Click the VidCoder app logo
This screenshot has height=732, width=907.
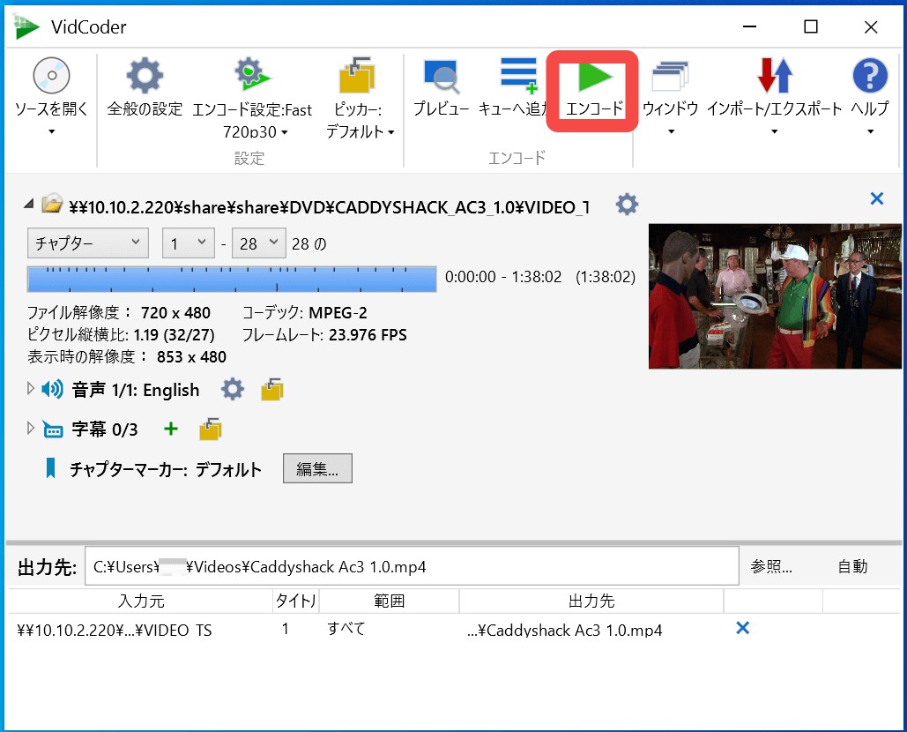click(26, 26)
